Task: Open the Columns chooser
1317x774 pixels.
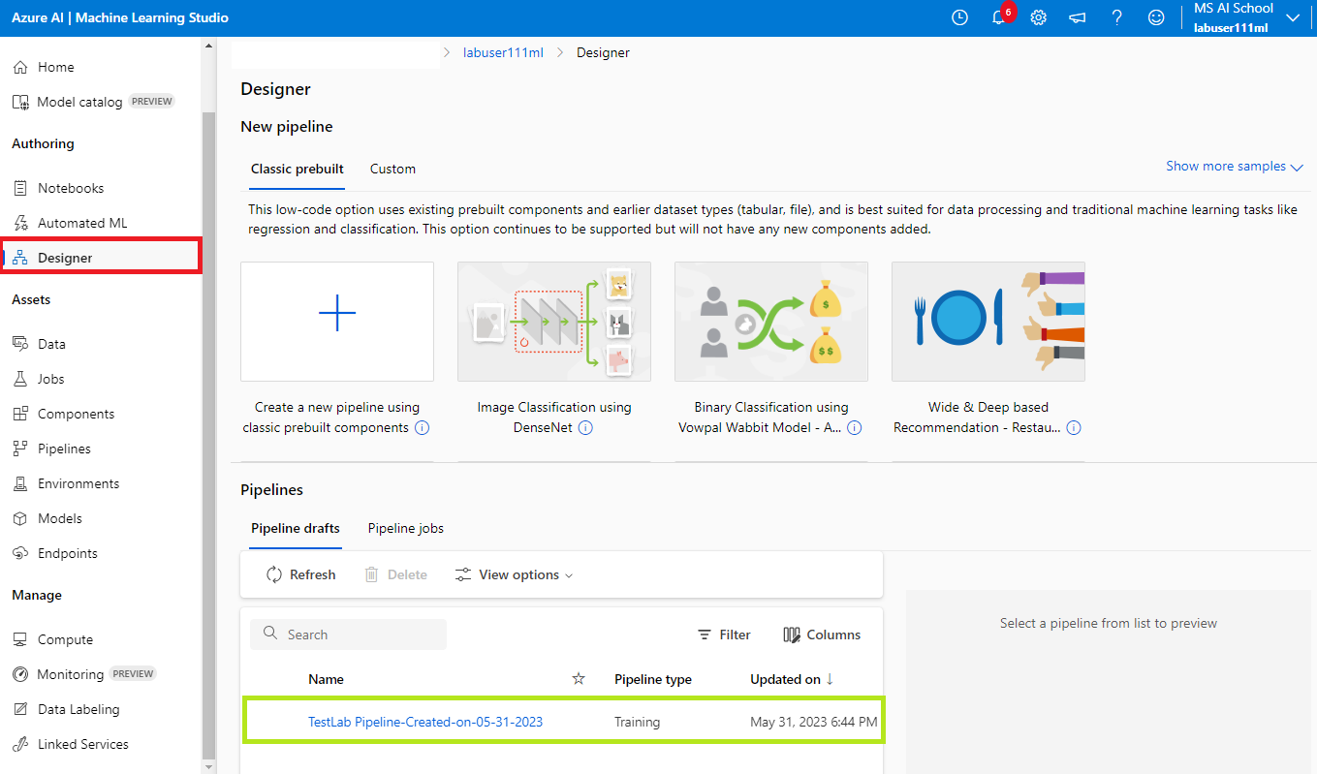Action: (822, 635)
